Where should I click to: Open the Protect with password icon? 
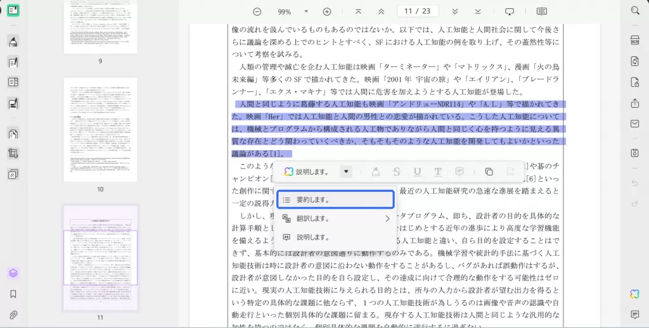pos(635,82)
